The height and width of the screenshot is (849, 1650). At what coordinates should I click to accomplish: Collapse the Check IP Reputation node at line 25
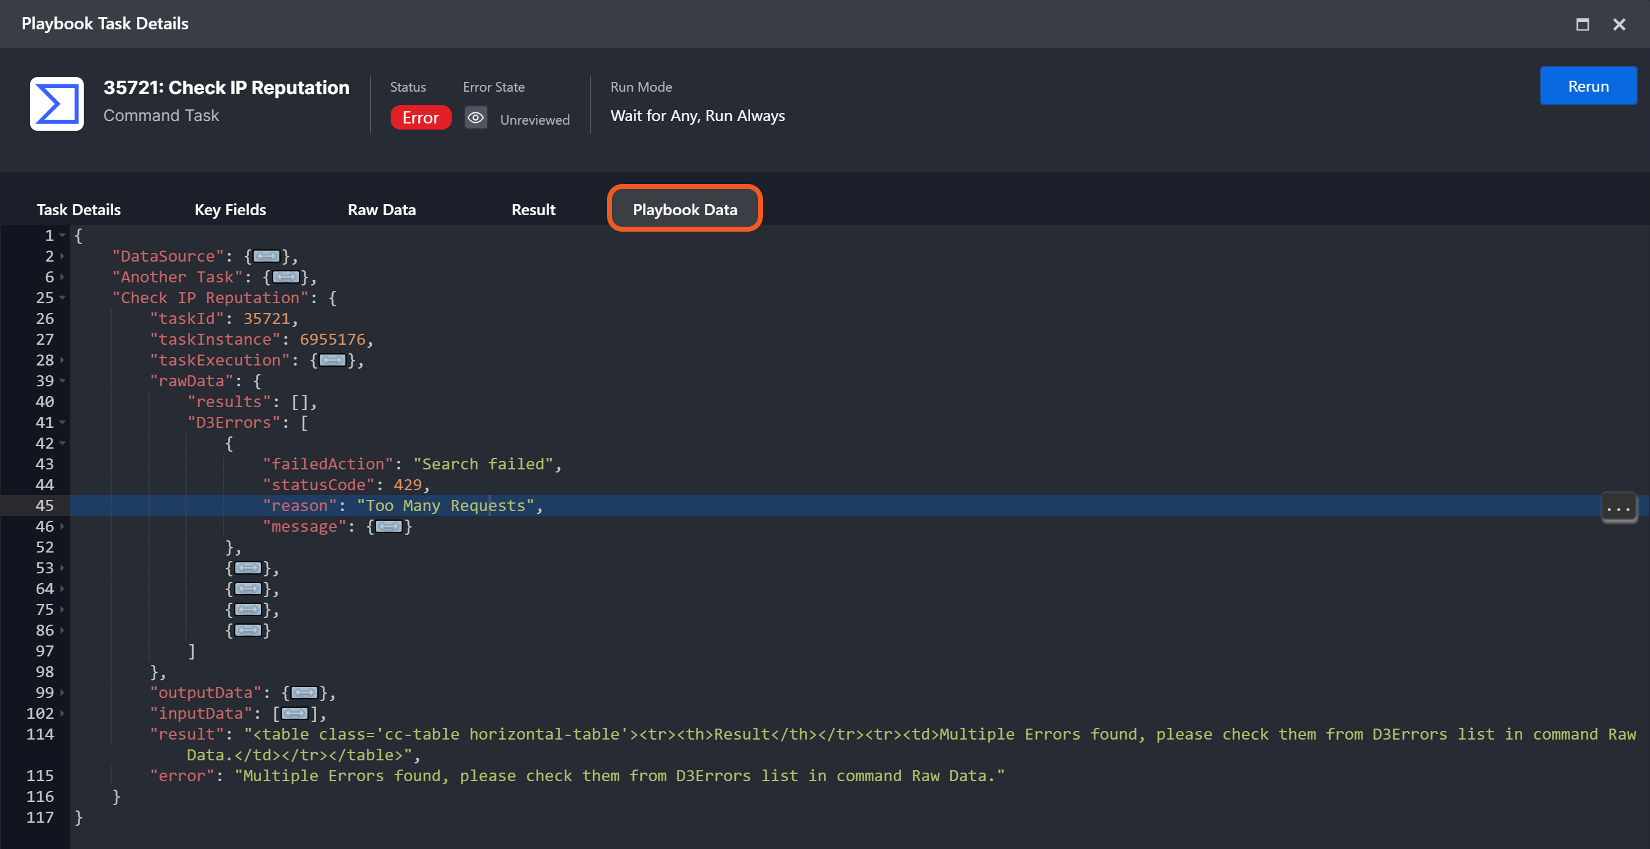62,298
